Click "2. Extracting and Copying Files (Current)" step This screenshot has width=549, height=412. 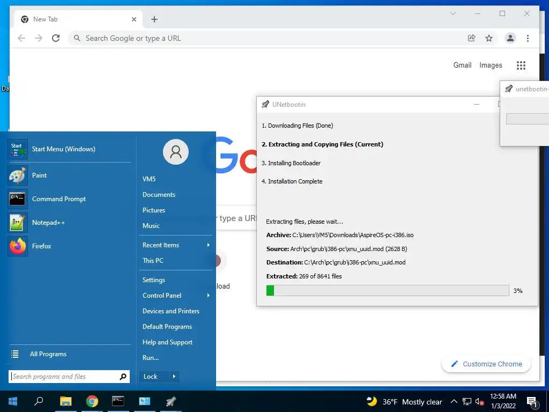tap(322, 144)
